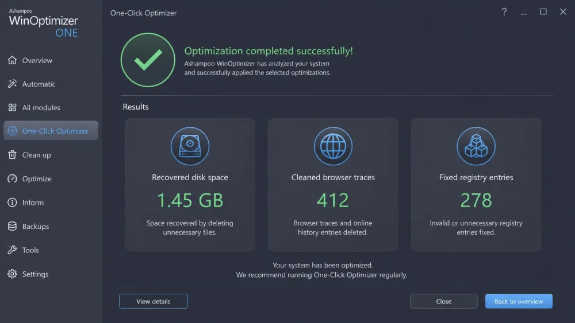This screenshot has width=575, height=323.
Task: Click 'Your system has been optimized.' text
Action: (x=323, y=265)
